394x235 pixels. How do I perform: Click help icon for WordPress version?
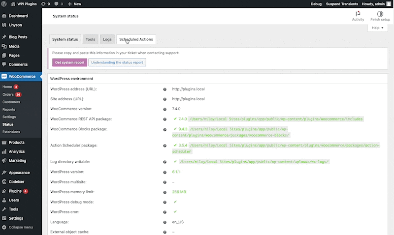(x=165, y=172)
